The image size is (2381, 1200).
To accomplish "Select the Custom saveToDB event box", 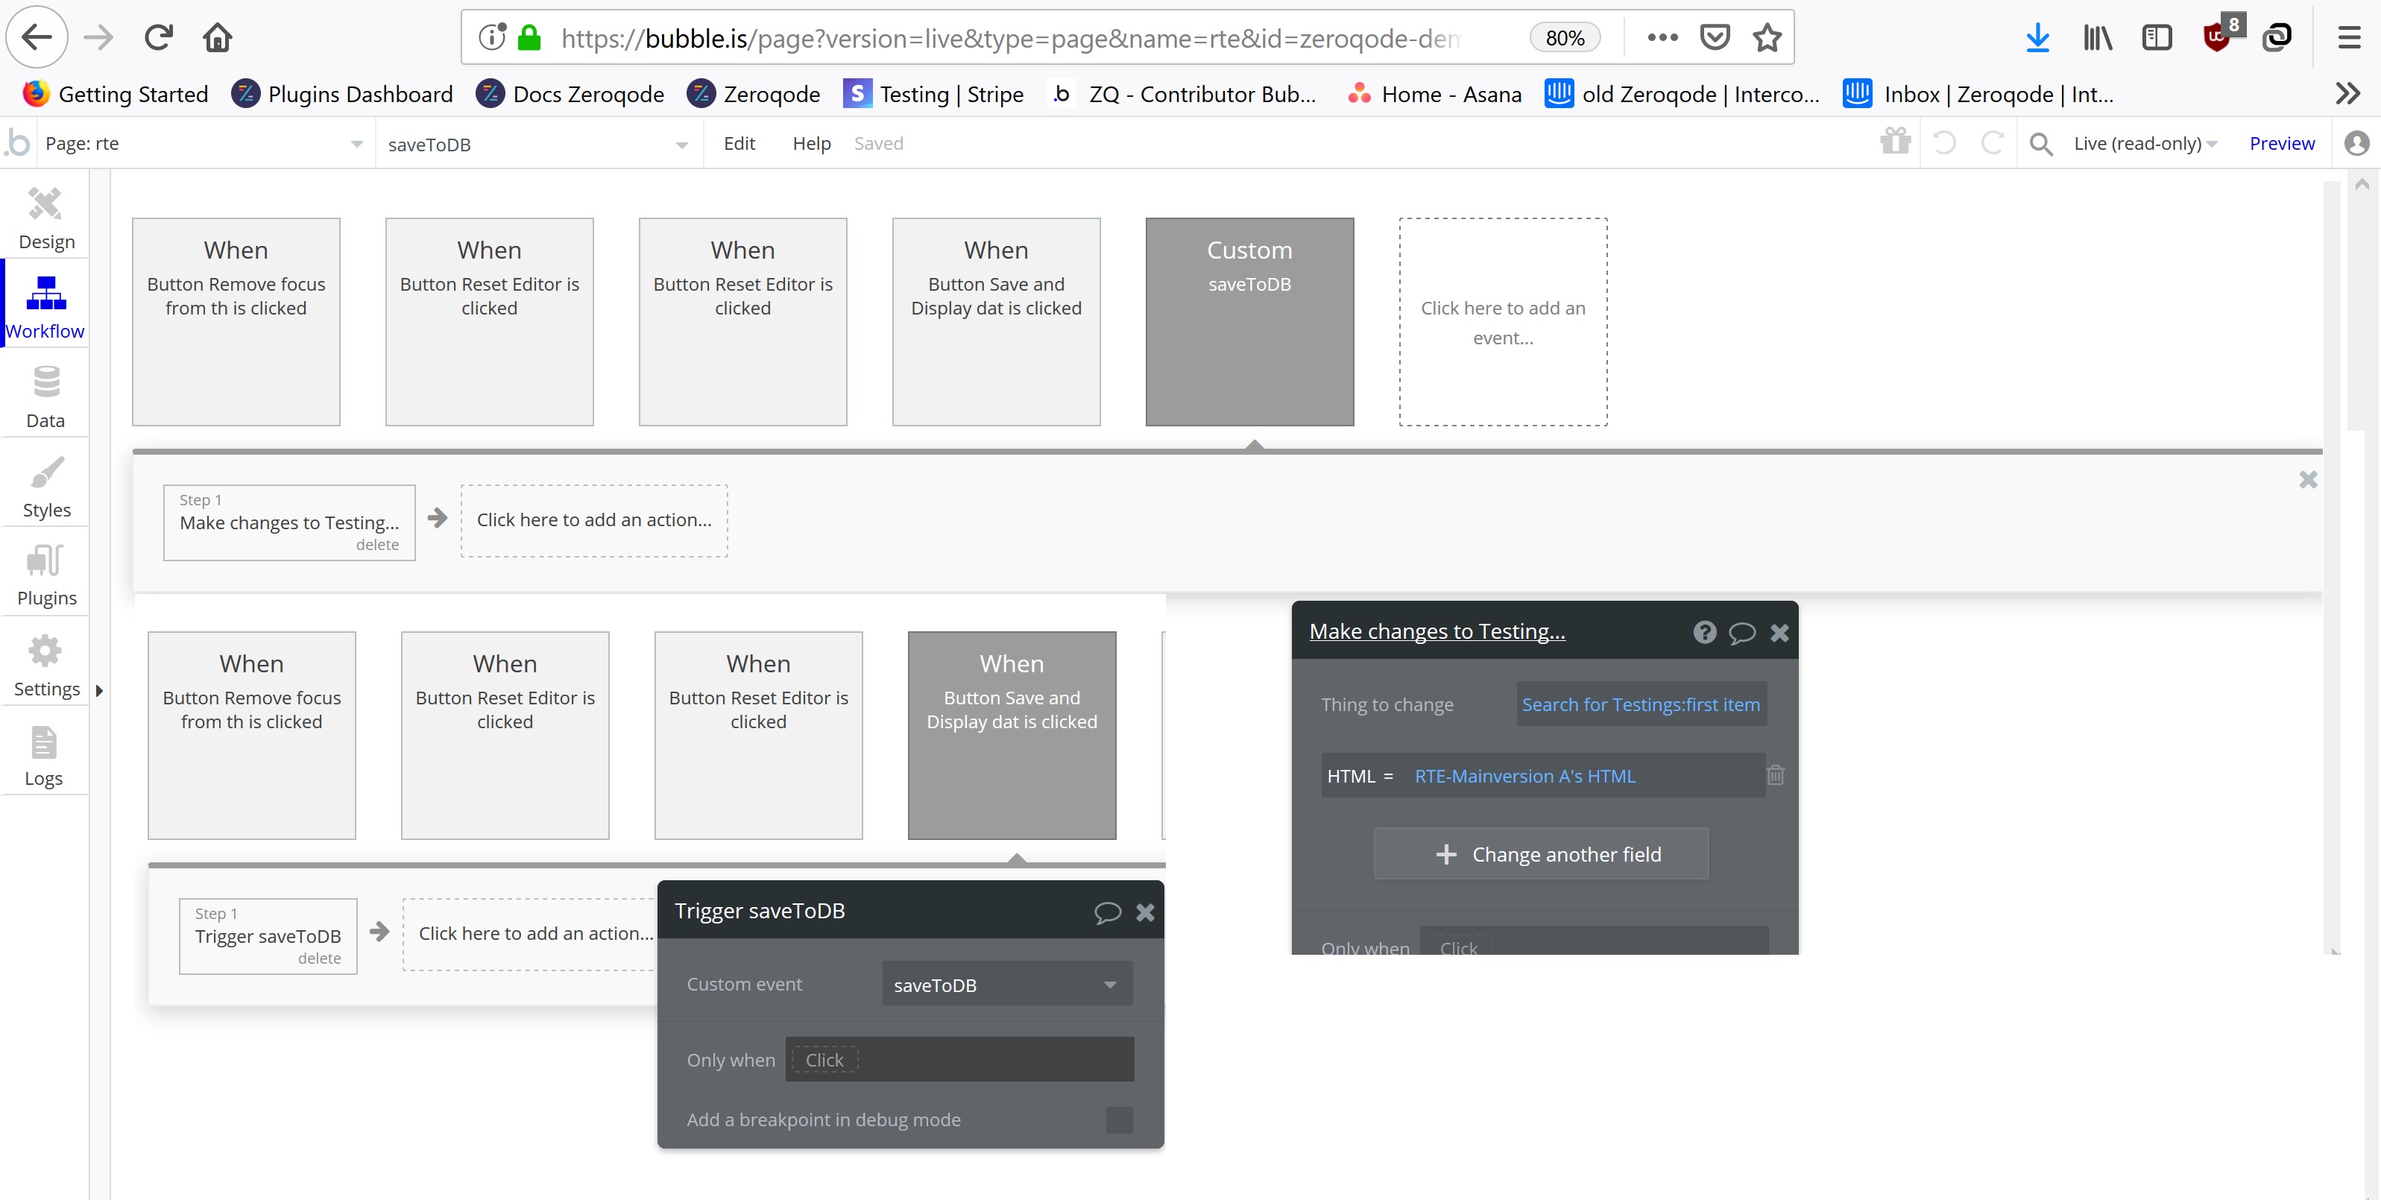I will [1249, 322].
